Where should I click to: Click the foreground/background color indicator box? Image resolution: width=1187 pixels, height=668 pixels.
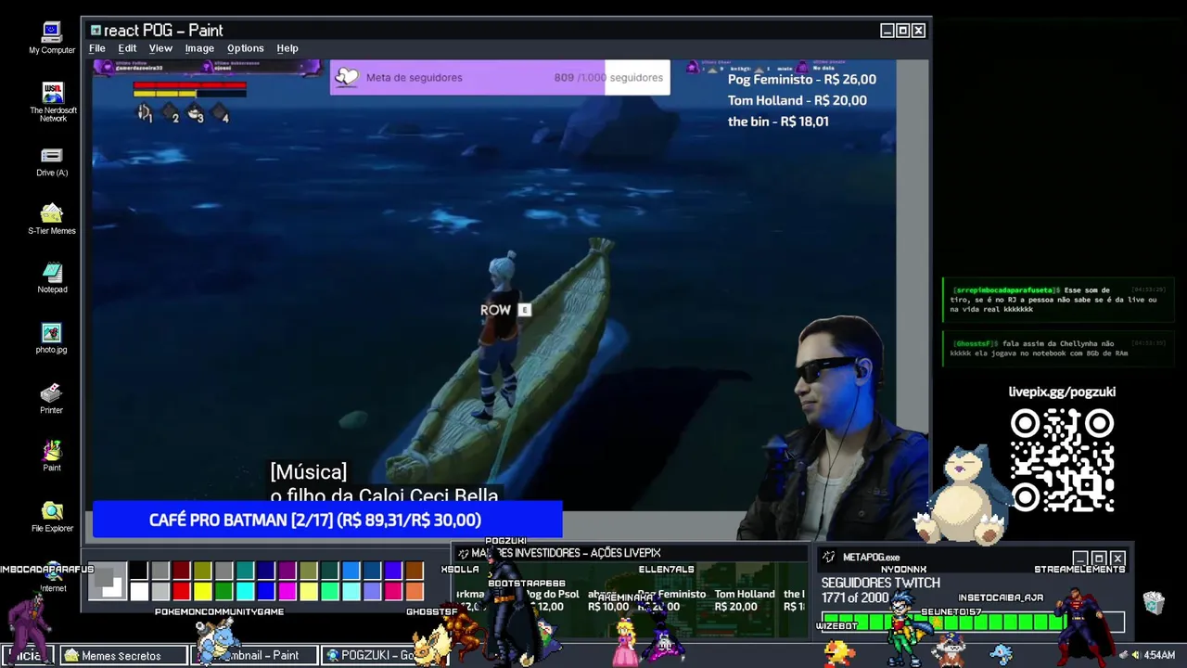108,581
